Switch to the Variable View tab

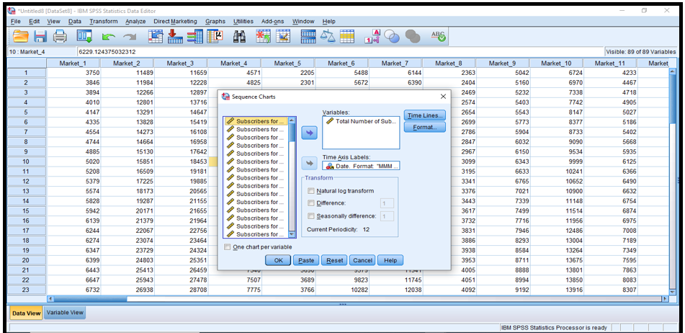(65, 313)
